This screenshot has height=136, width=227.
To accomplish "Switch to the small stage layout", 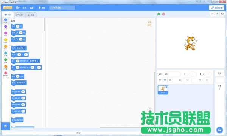I will tap(212, 14).
